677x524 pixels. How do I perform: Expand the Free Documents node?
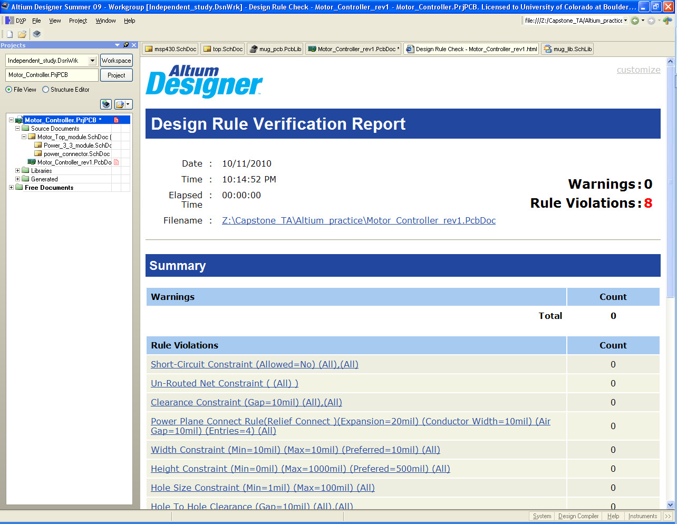11,188
